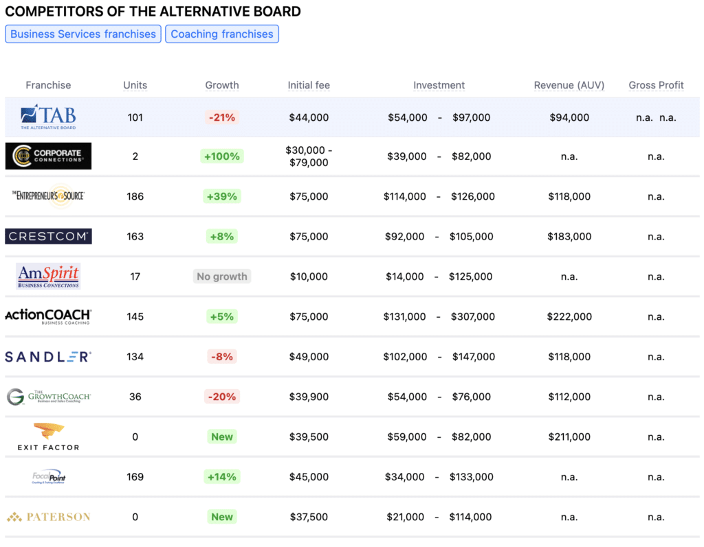Click the New badge in Paterson row

pyautogui.click(x=222, y=517)
